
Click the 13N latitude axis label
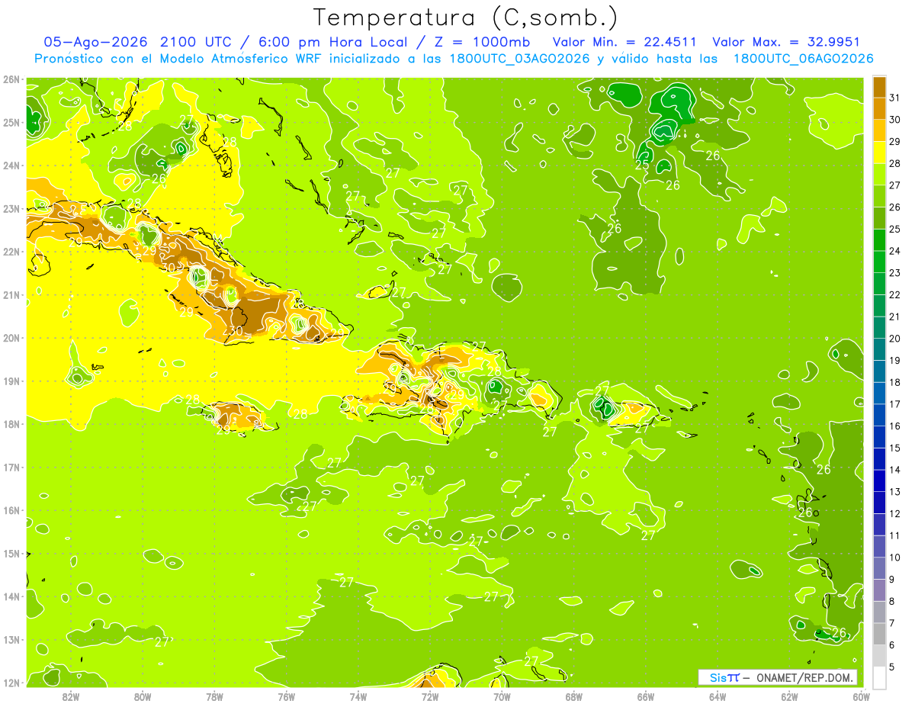tap(12, 639)
